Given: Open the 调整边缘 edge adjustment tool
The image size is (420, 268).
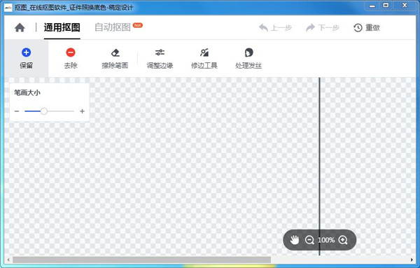Looking at the screenshot, I should (x=160, y=58).
